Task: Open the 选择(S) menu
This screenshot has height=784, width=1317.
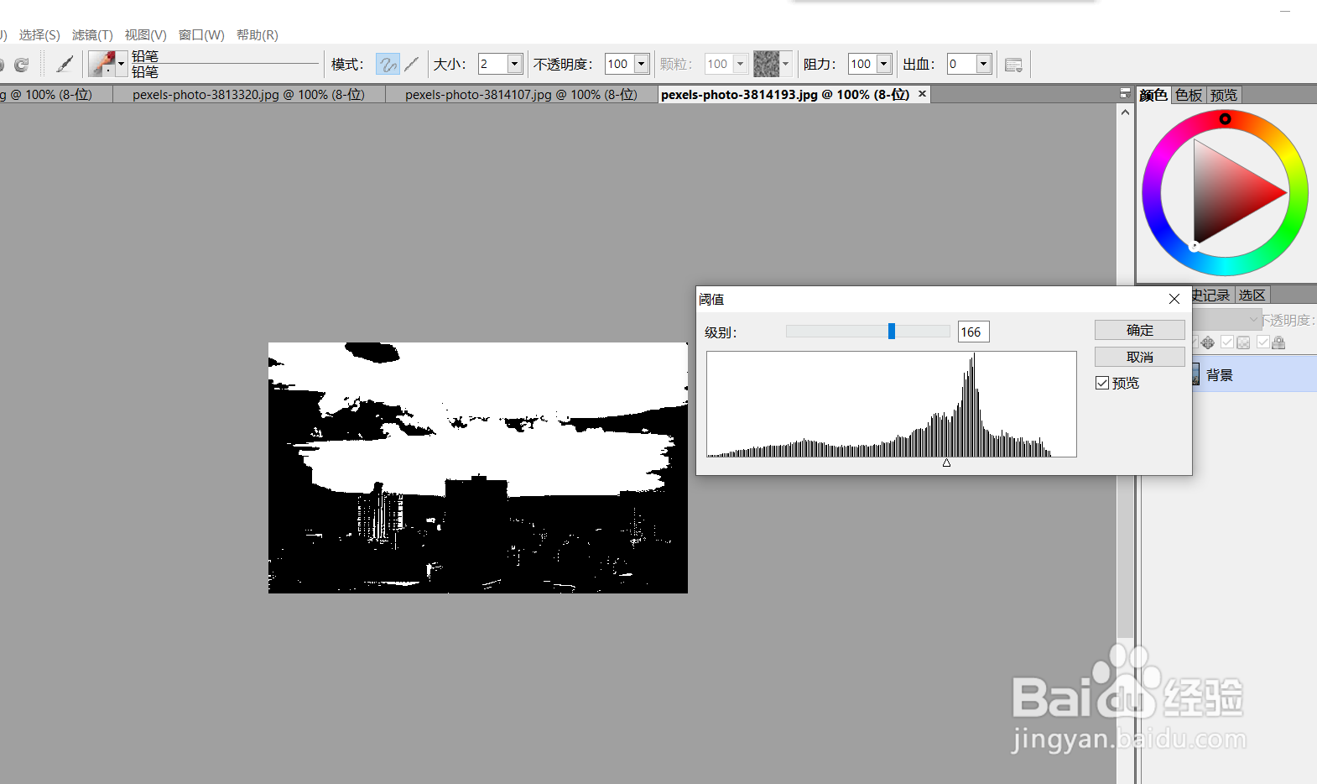Action: click(39, 34)
